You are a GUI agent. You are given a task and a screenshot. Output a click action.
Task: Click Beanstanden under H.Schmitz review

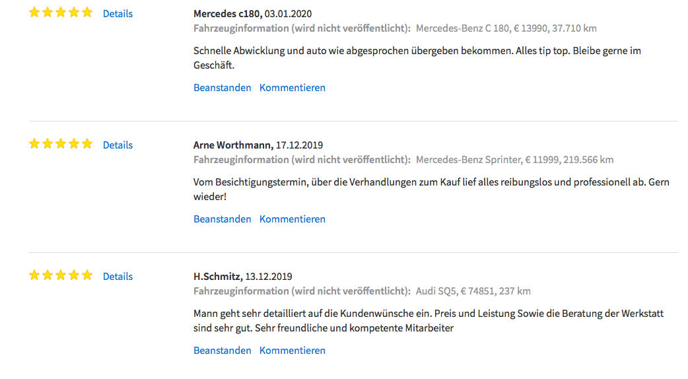[x=223, y=351]
